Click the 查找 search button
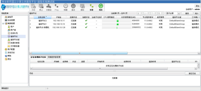 click(187, 13)
